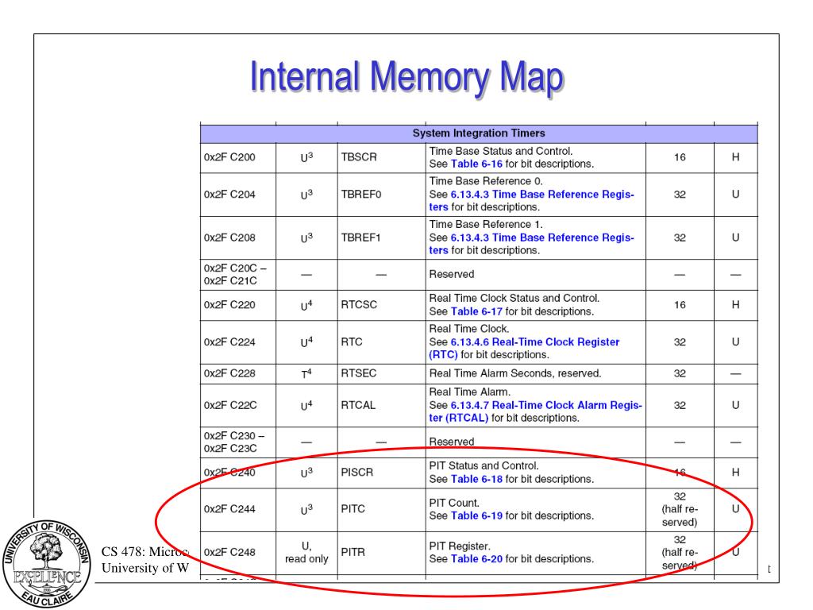Screen dimensions: 813x610
Task: Click the PITR register name
Action: pos(353,553)
